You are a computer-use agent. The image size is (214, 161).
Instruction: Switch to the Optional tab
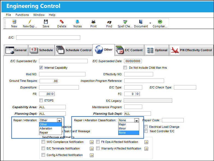(157, 50)
